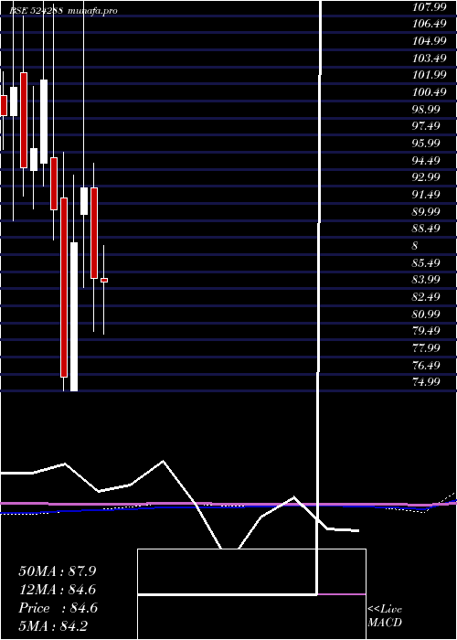Click the 74.99 price axis label
This screenshot has height=640, width=457.
pyautogui.click(x=426, y=381)
